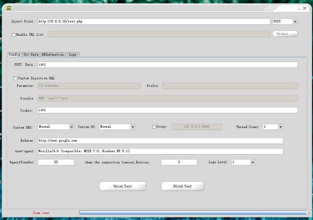Open the Logs tab

pos(72,54)
